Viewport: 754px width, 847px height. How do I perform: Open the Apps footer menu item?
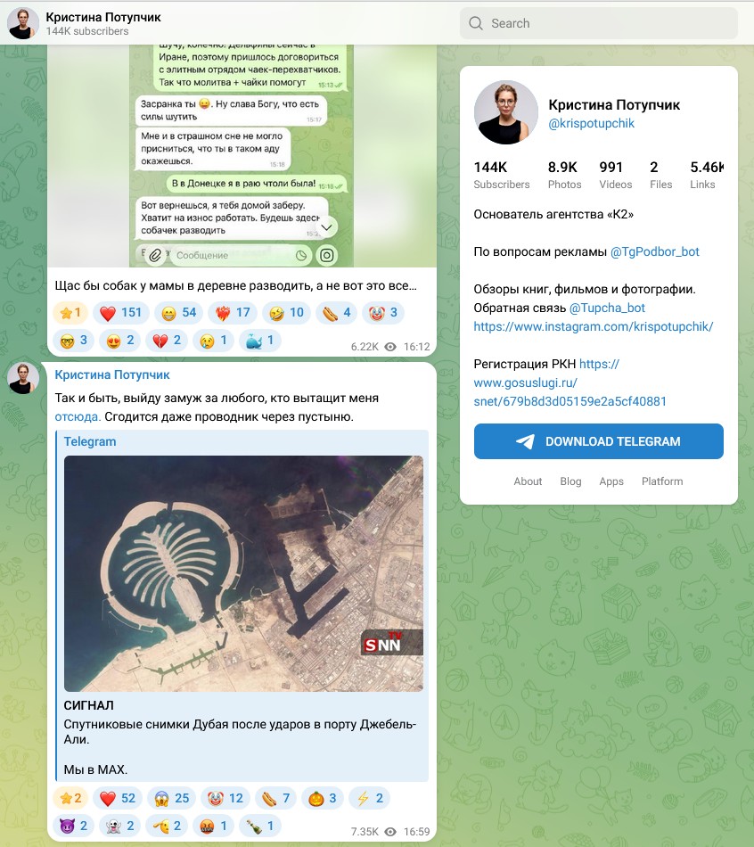tap(611, 481)
